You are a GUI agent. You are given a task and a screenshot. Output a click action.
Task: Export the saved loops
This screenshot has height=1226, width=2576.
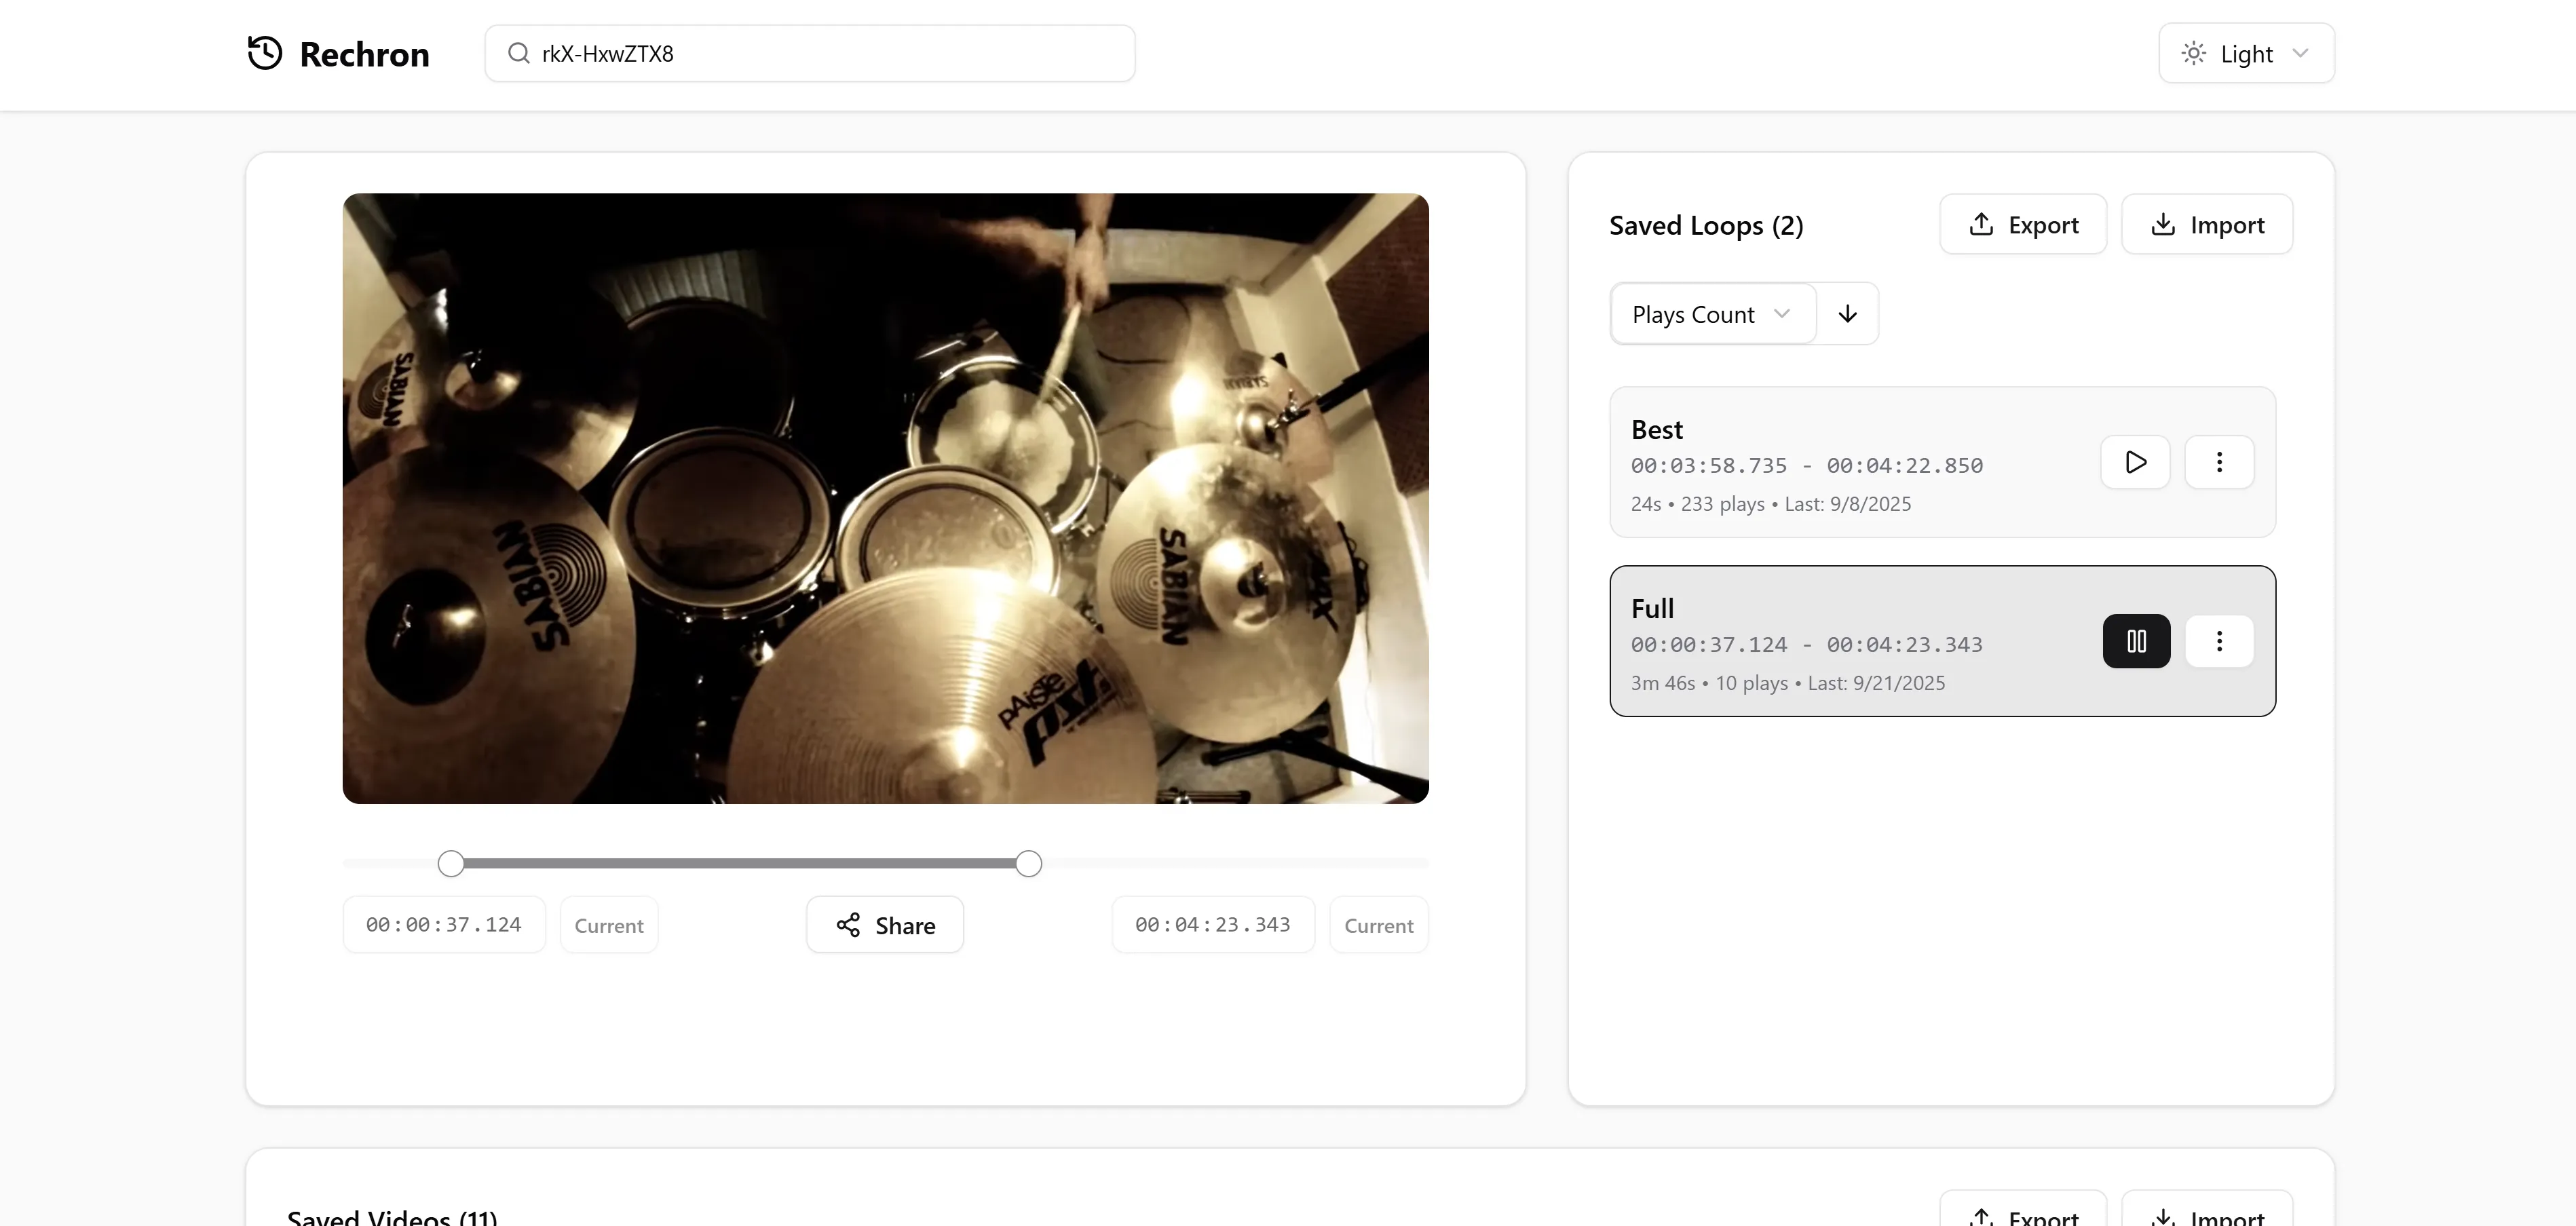pyautogui.click(x=2022, y=225)
